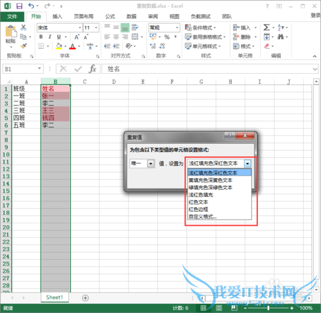Click the Insert Function fx button
This screenshot has height=313, width=321.
[92, 69]
